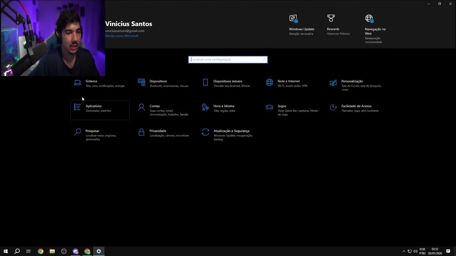
Task: Open the second Chrome profile taskbar icon
Action: [87, 251]
